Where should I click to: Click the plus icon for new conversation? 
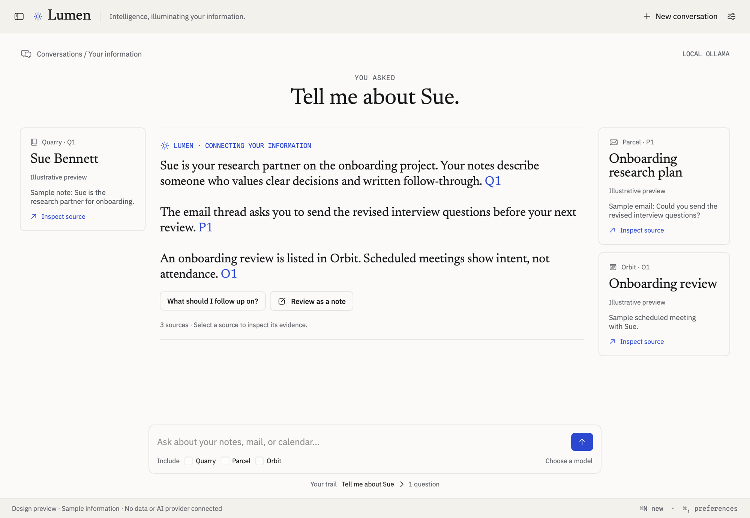646,17
